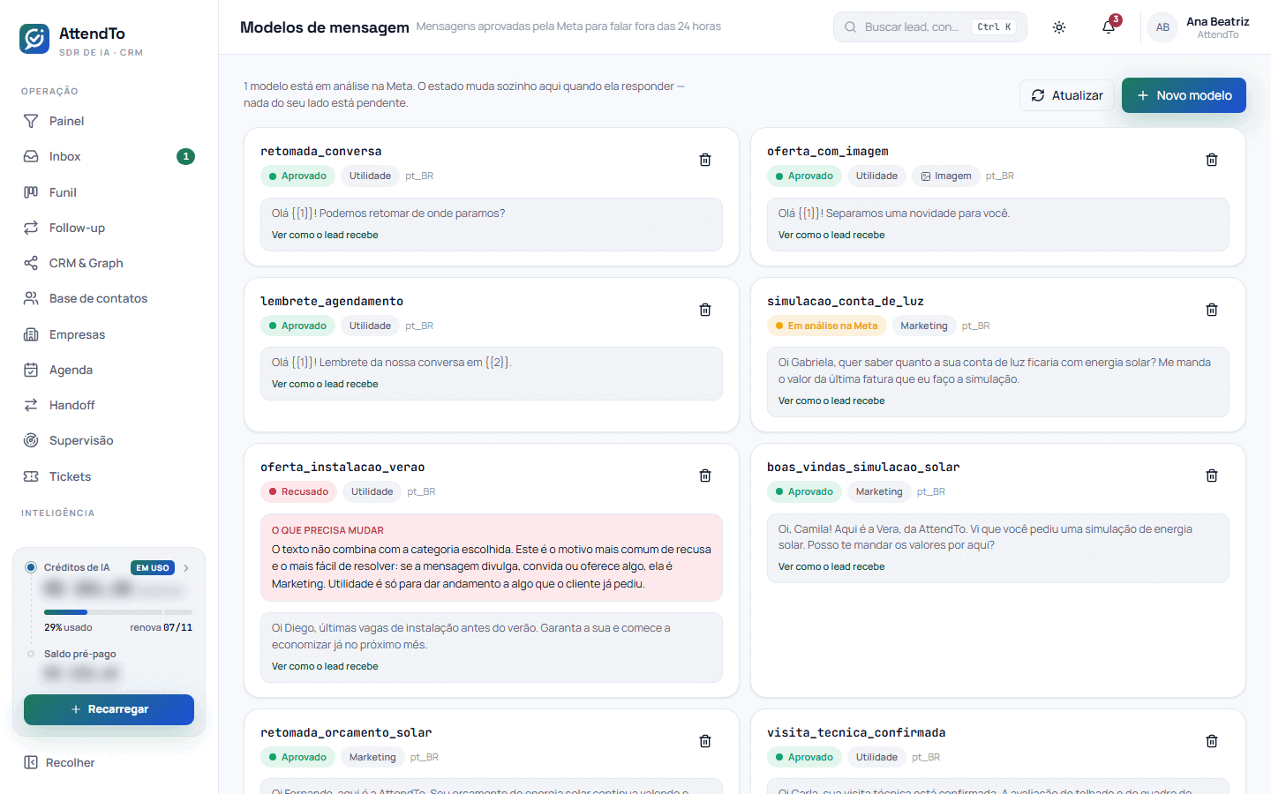Expand Créditos de IA chevron
The width and height of the screenshot is (1271, 794).
(186, 568)
